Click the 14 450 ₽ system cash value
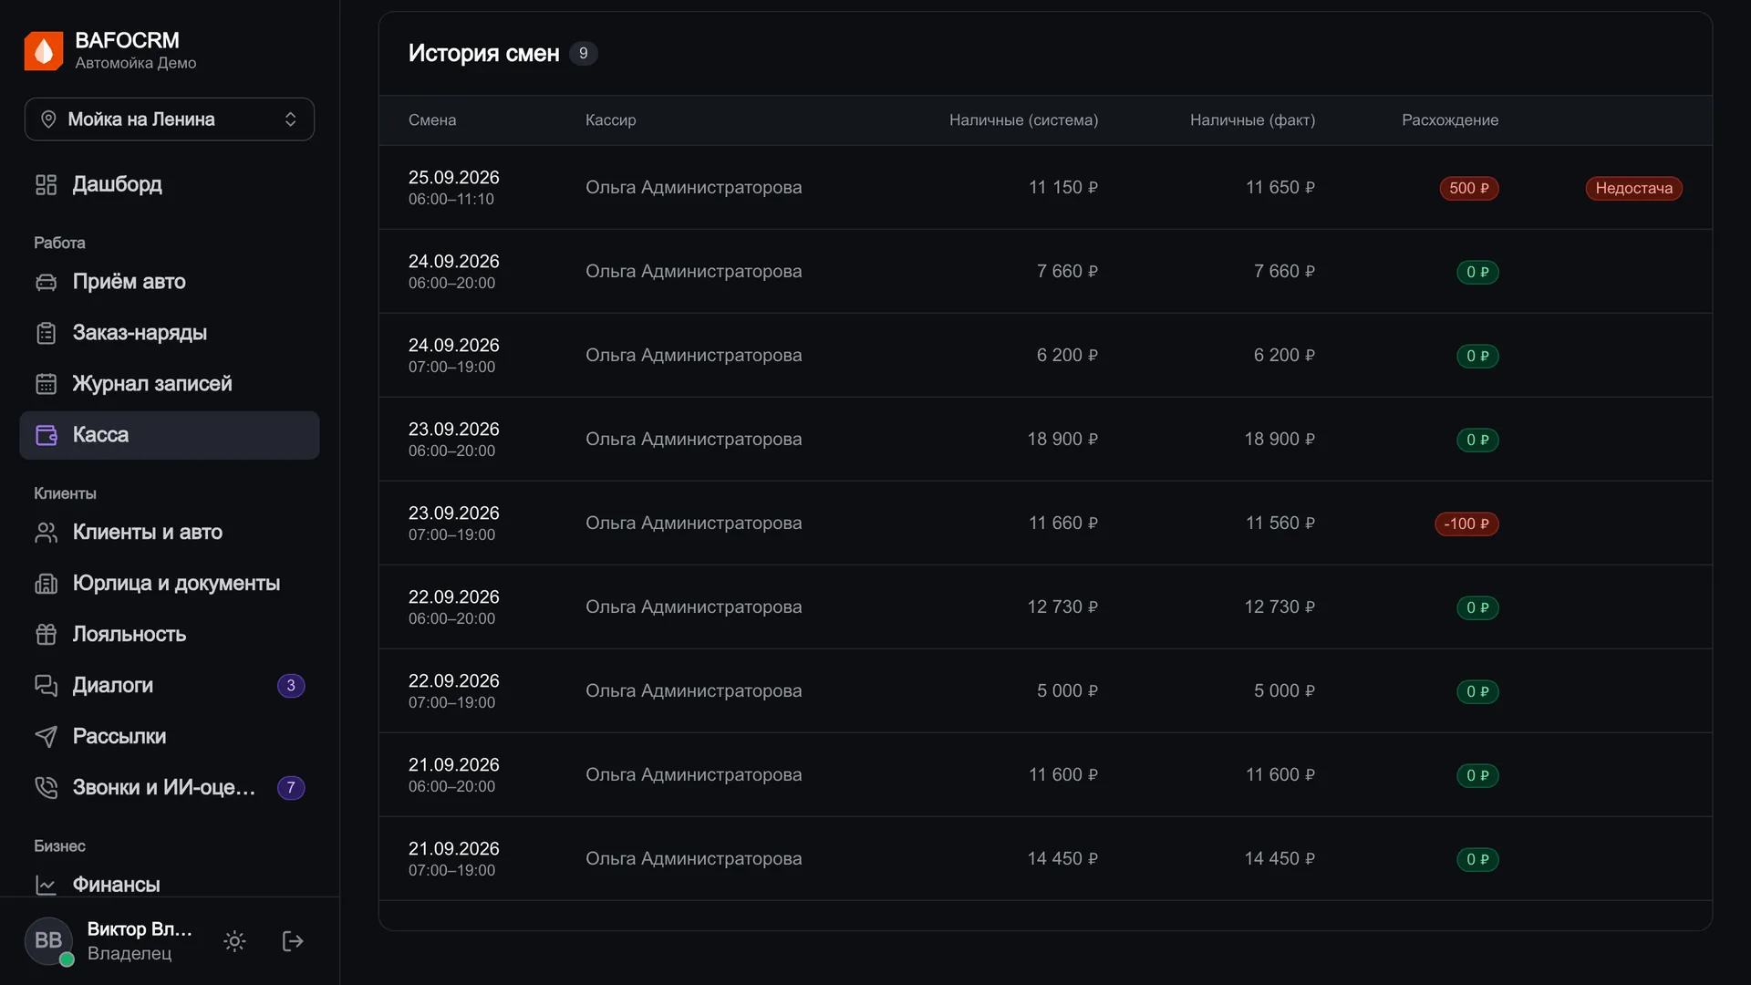The height and width of the screenshot is (985, 1751). 1062,859
